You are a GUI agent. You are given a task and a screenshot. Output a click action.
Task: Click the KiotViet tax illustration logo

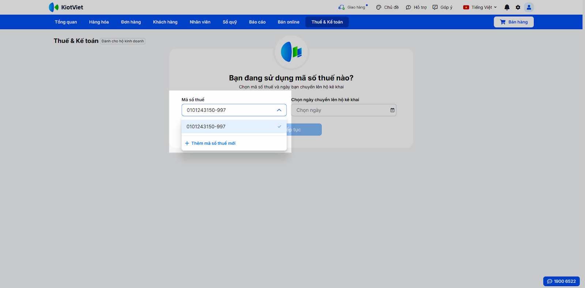click(x=291, y=52)
